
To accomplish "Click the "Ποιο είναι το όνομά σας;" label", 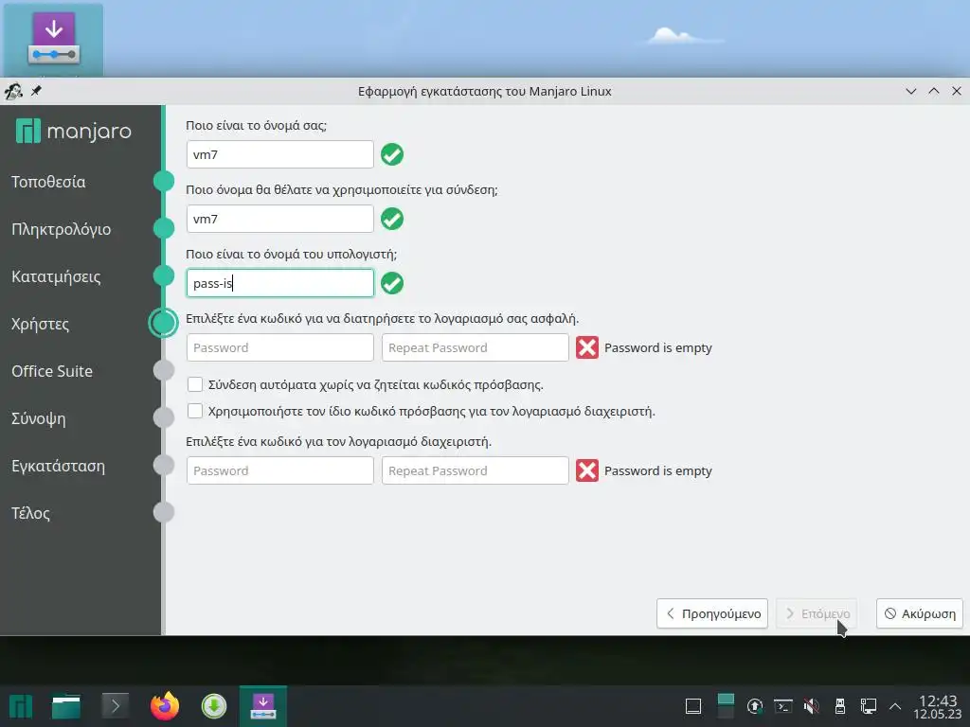I will (x=256, y=126).
